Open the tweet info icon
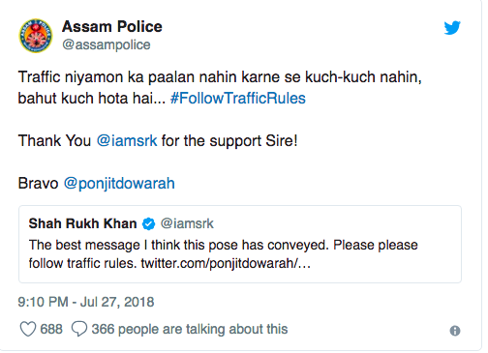This screenshot has width=488, height=353. coord(455,331)
